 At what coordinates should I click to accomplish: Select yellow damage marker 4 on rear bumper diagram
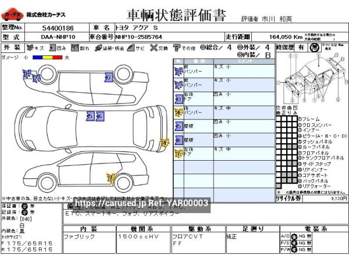point(164,141)
